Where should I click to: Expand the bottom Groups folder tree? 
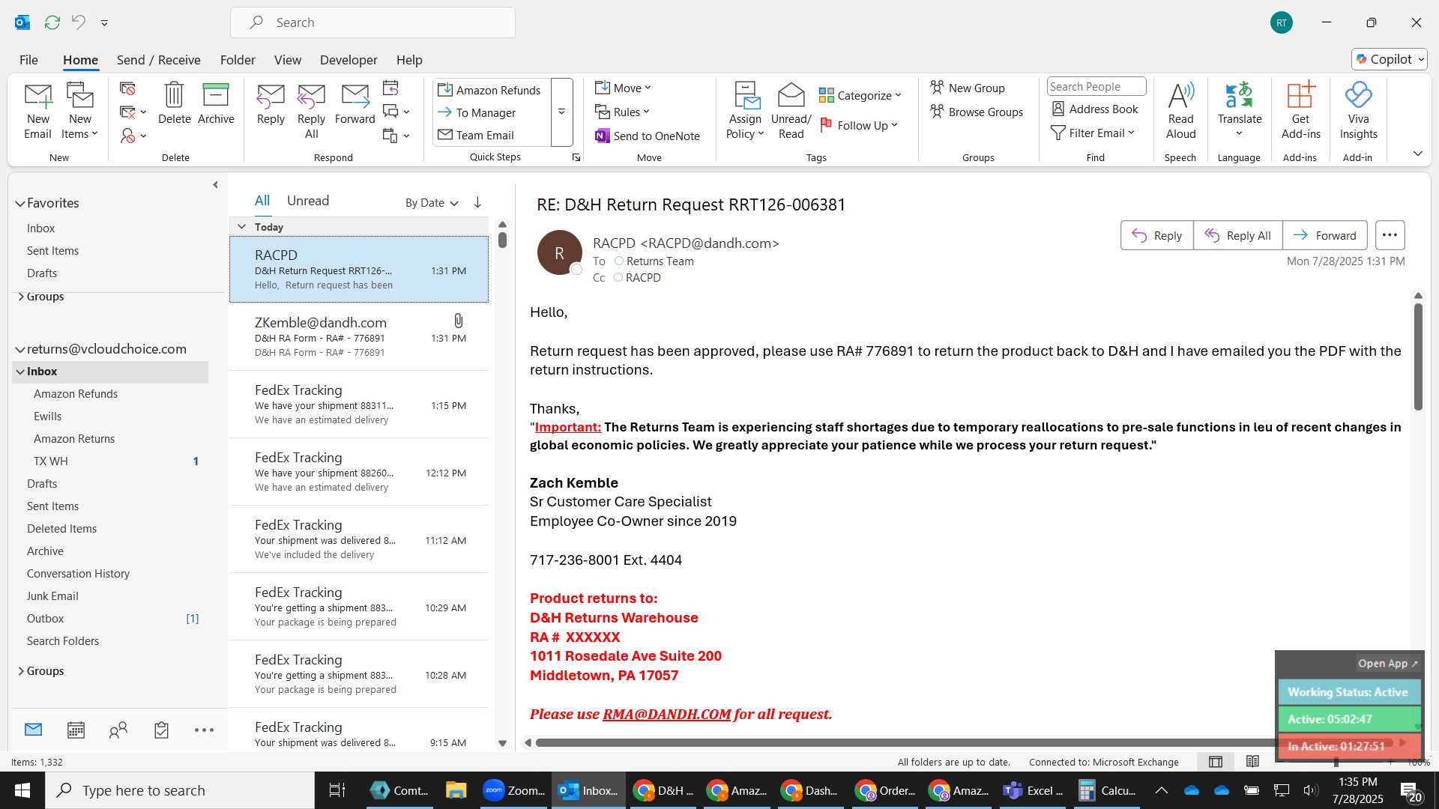tap(20, 671)
